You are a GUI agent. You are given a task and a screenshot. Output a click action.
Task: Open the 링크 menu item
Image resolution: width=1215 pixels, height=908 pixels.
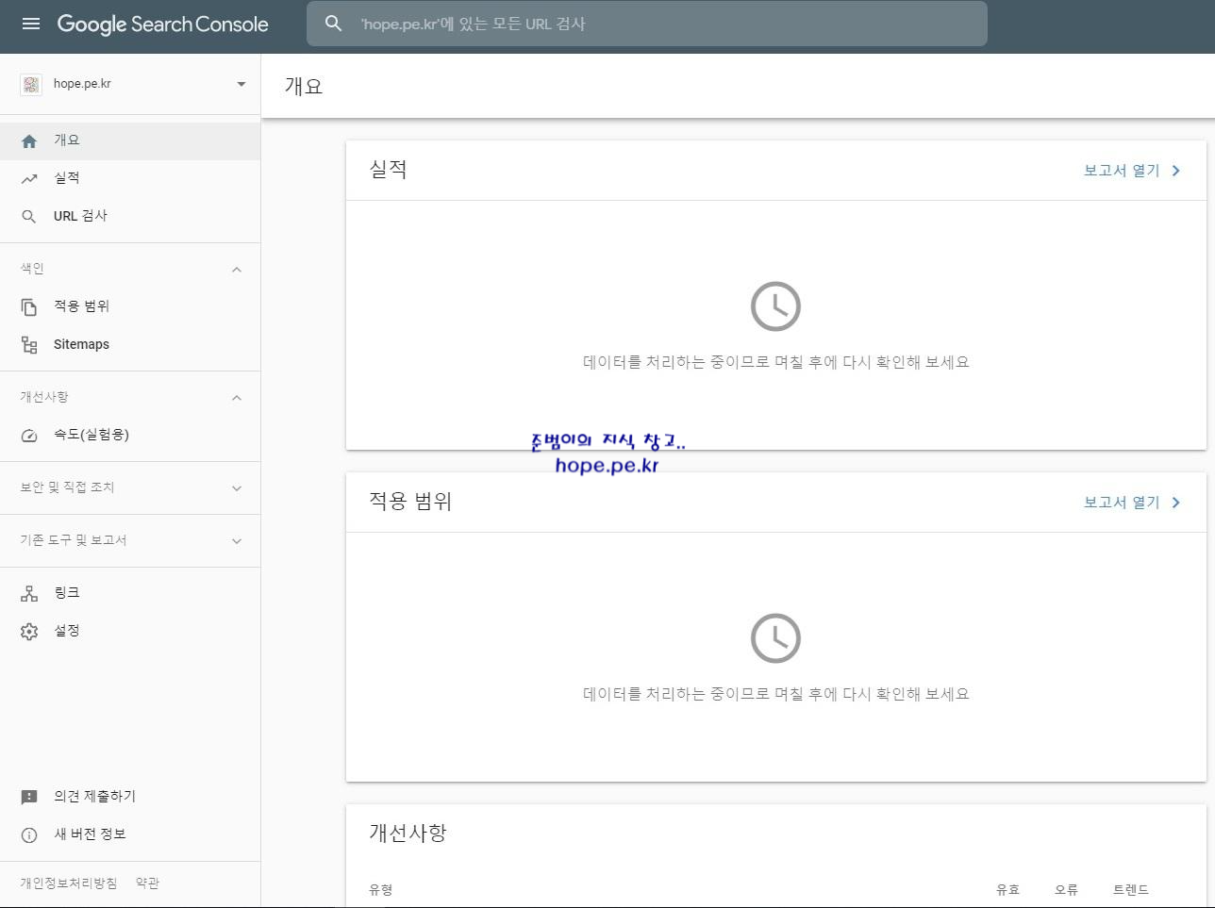pos(130,593)
